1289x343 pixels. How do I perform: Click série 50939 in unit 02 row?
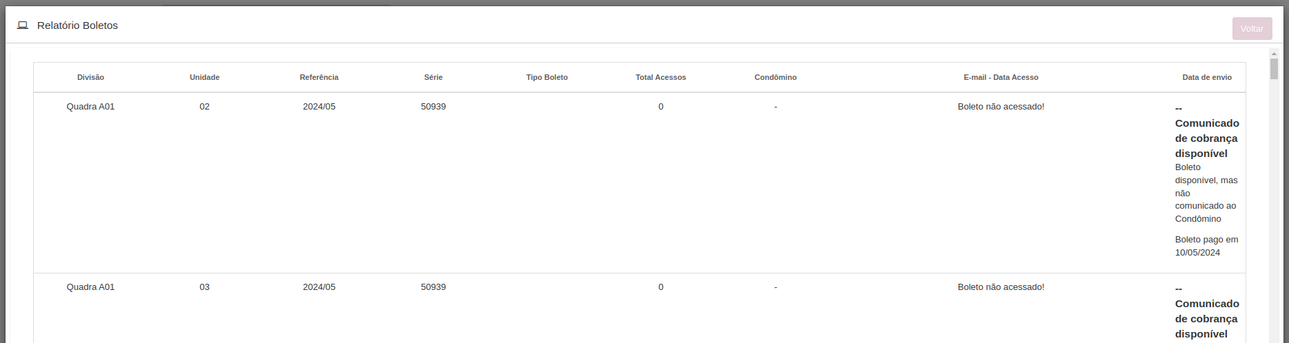click(x=433, y=107)
